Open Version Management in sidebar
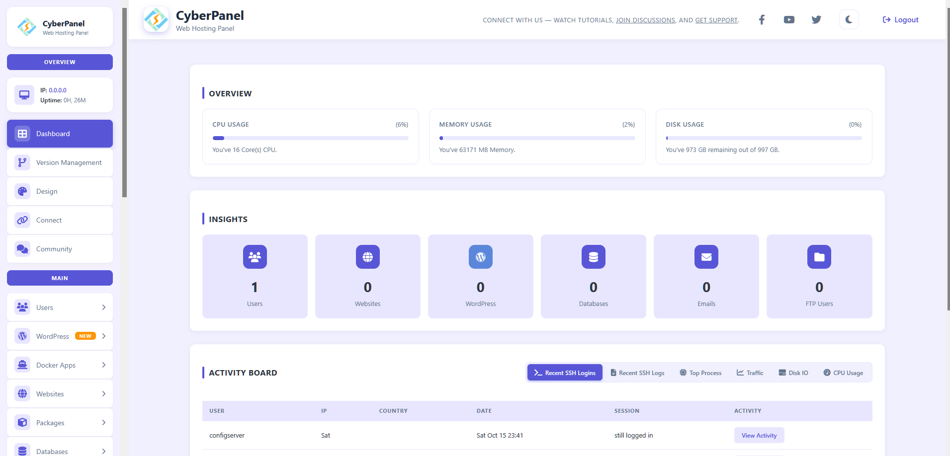This screenshot has width=950, height=456. click(x=60, y=162)
